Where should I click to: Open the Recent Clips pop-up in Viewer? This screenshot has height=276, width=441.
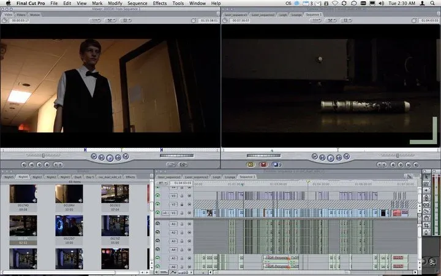(171, 164)
